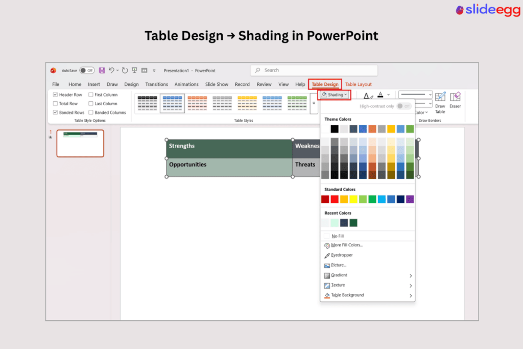Apply the green table style thumbnail

pos(297,103)
